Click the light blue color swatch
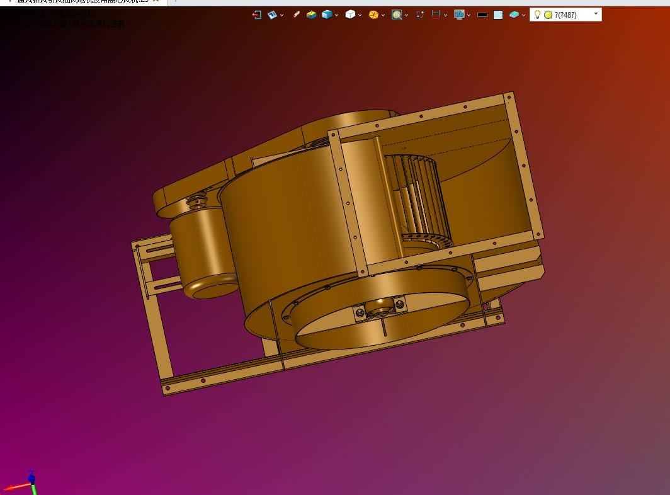Image resolution: width=670 pixels, height=495 pixels. pos(498,15)
